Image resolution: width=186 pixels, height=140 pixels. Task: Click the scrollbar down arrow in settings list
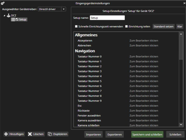click(181, 125)
